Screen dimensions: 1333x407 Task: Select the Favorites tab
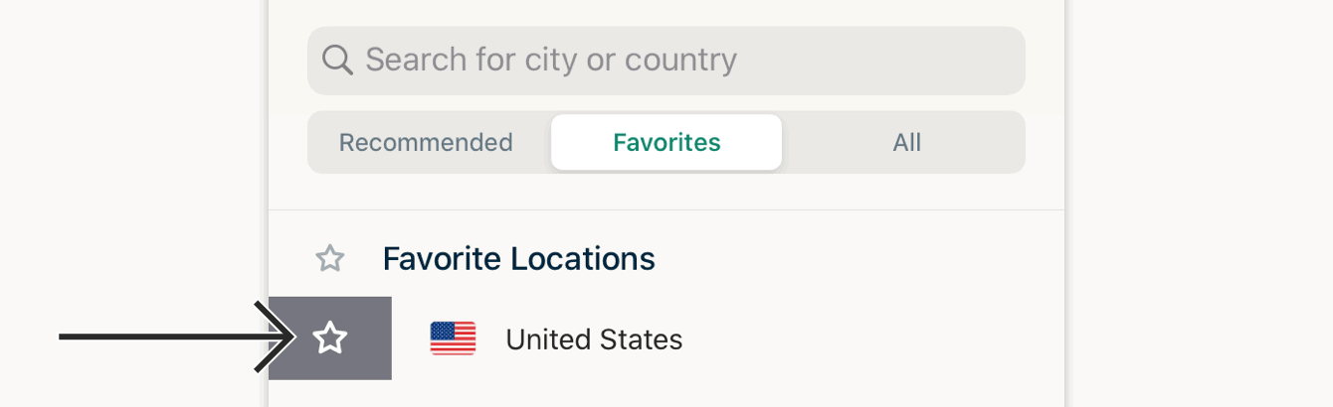pos(666,142)
